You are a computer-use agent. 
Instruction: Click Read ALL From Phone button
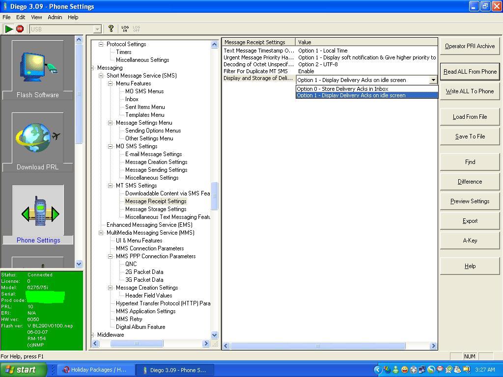click(470, 72)
